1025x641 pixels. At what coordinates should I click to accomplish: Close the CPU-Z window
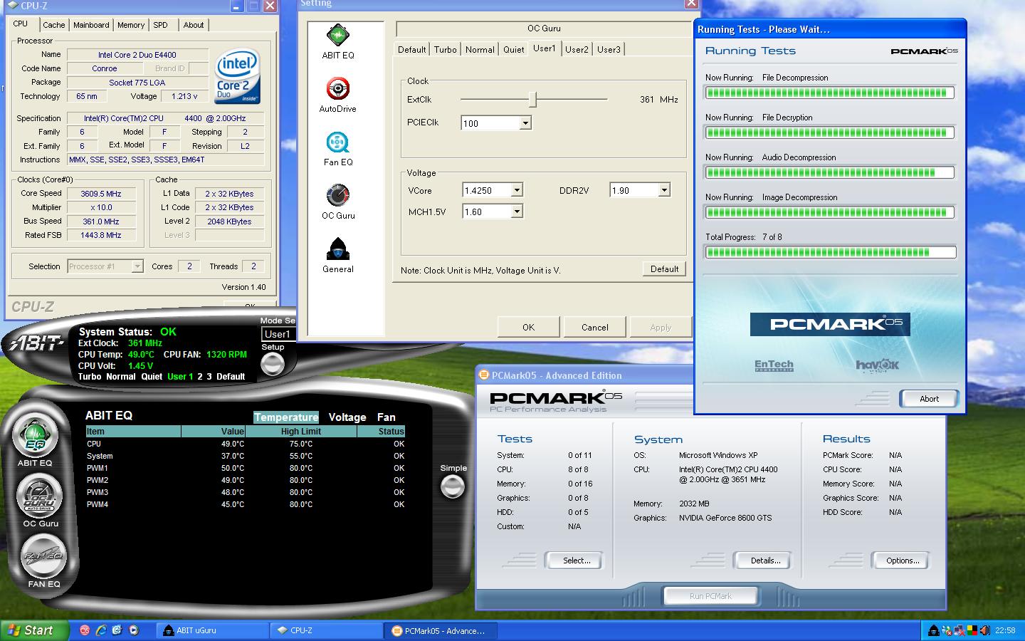tap(269, 6)
